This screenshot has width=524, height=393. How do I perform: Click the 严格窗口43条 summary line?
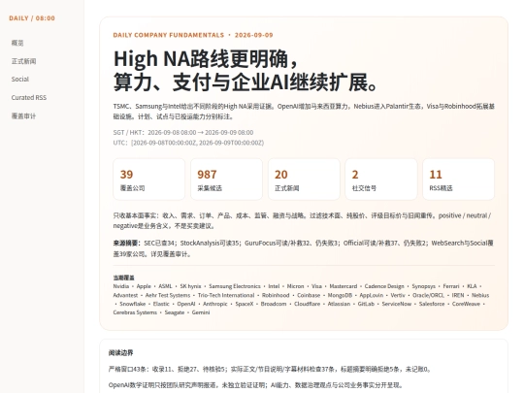[x=270, y=370]
